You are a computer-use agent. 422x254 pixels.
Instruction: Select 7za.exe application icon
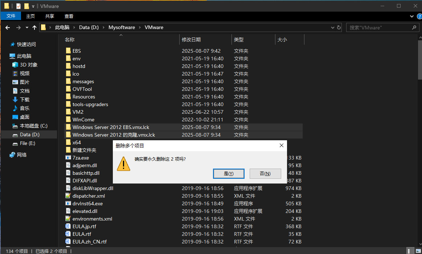(68, 158)
